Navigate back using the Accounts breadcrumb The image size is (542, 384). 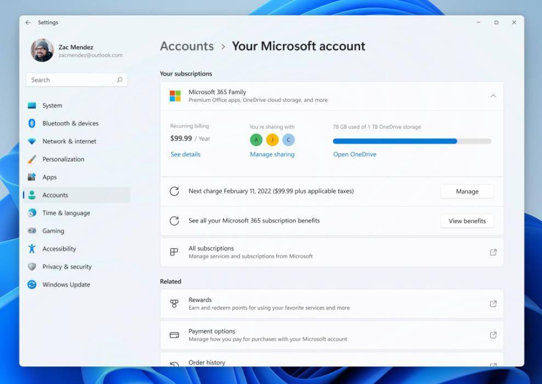pyautogui.click(x=187, y=46)
